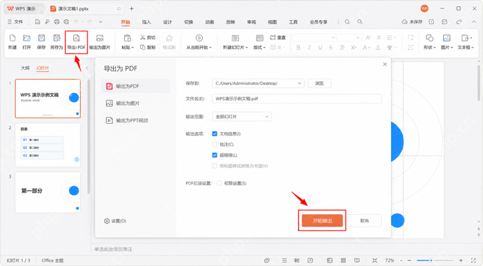Click the fit-to-window icon beside 72%
The image size is (483, 266).
[x=375, y=260]
